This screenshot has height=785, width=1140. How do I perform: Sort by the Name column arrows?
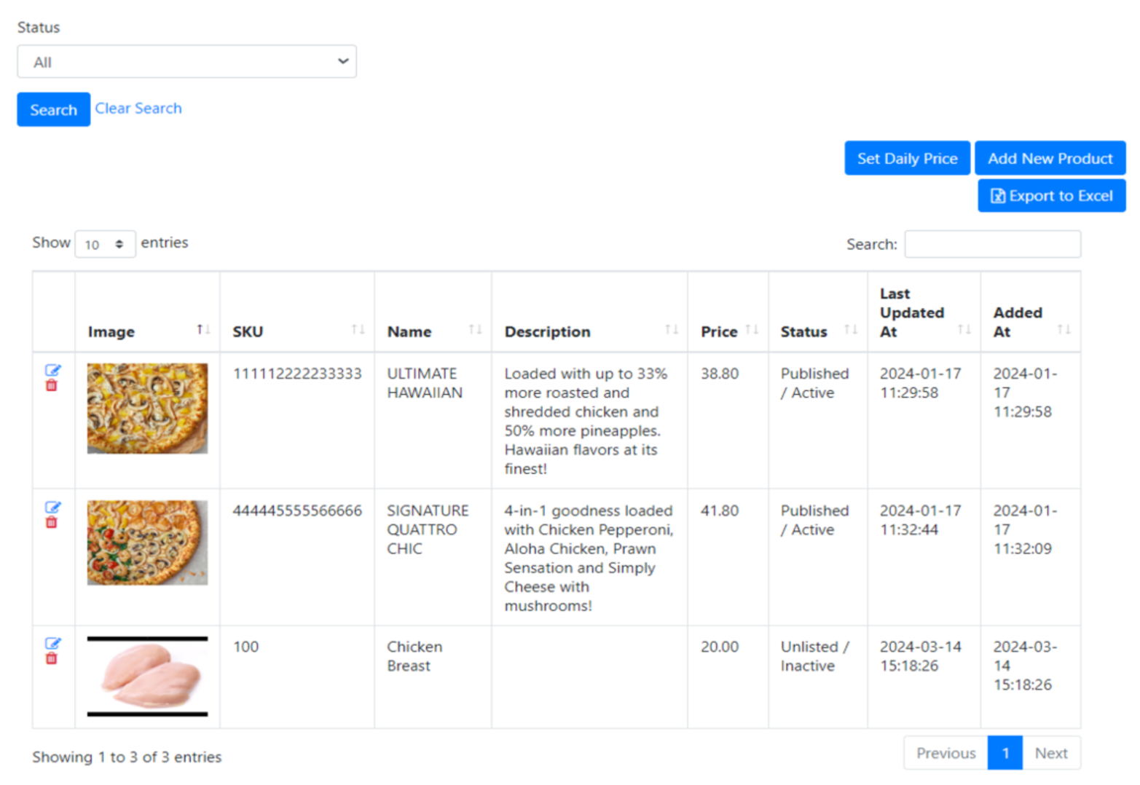tap(475, 330)
